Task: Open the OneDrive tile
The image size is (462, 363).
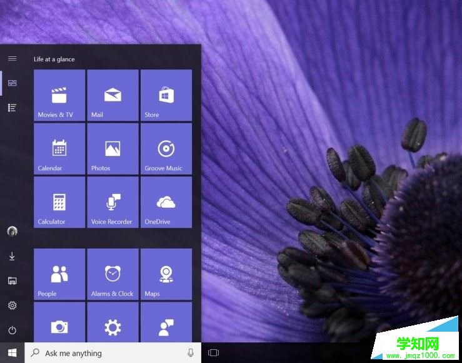Action: 166,202
